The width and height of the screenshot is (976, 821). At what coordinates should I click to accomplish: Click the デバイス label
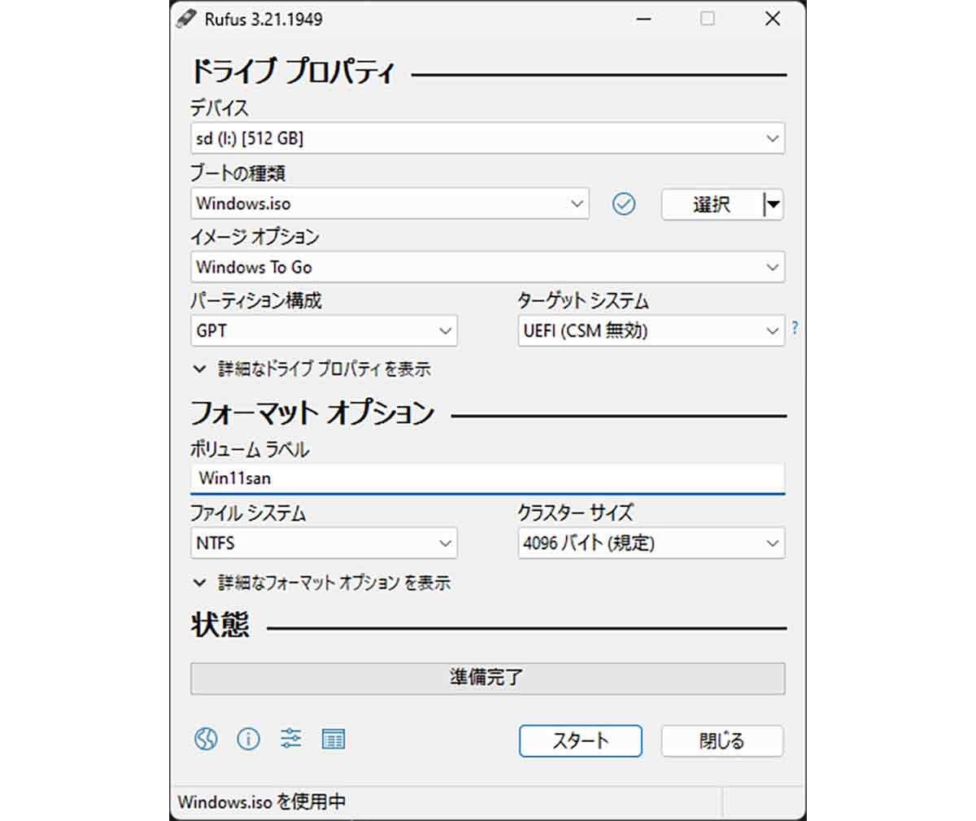[x=220, y=107]
